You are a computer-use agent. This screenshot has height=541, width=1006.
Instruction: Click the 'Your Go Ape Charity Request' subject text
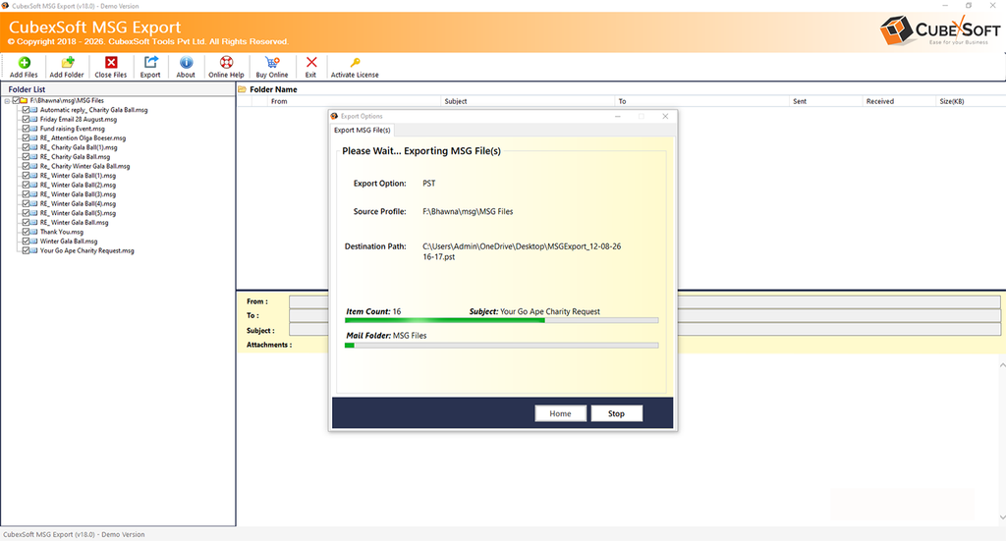[x=550, y=311]
